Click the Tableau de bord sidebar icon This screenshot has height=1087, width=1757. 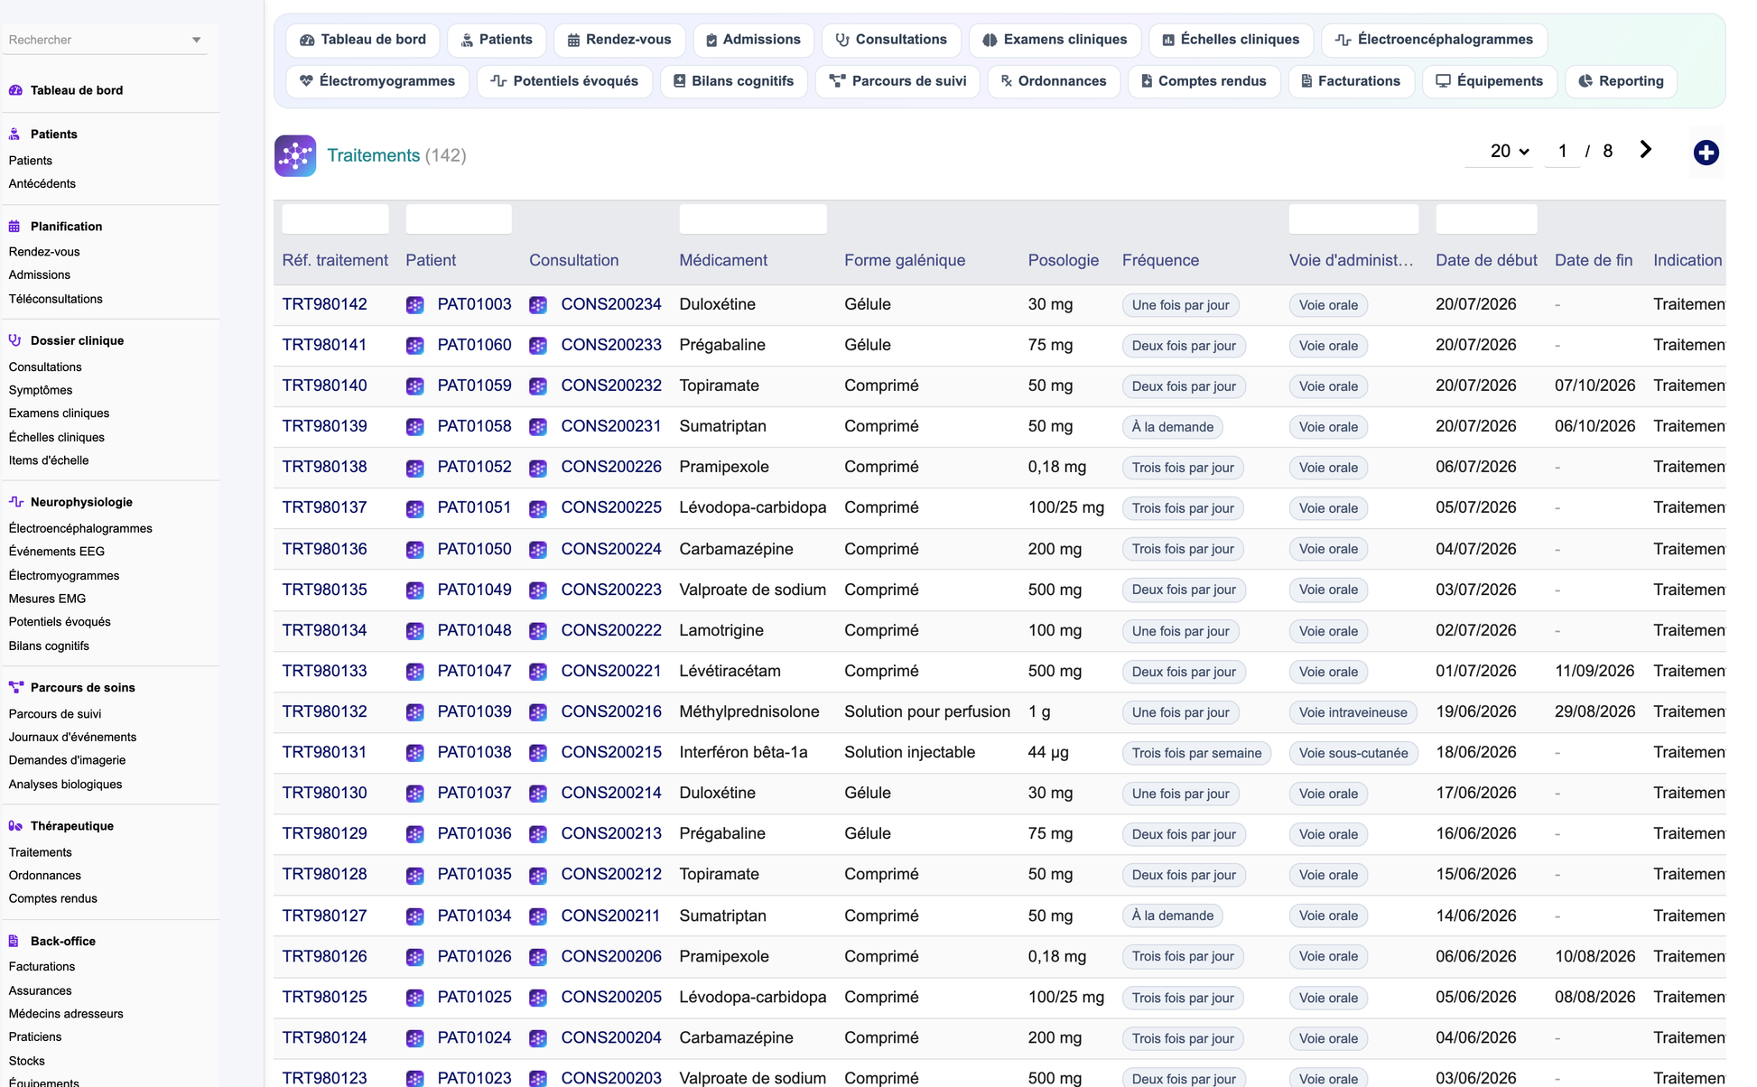click(x=15, y=90)
